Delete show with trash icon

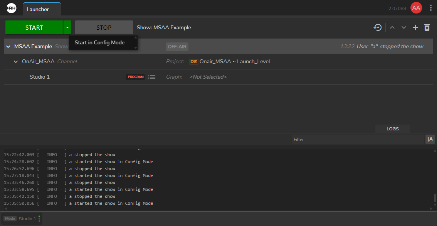[427, 27]
